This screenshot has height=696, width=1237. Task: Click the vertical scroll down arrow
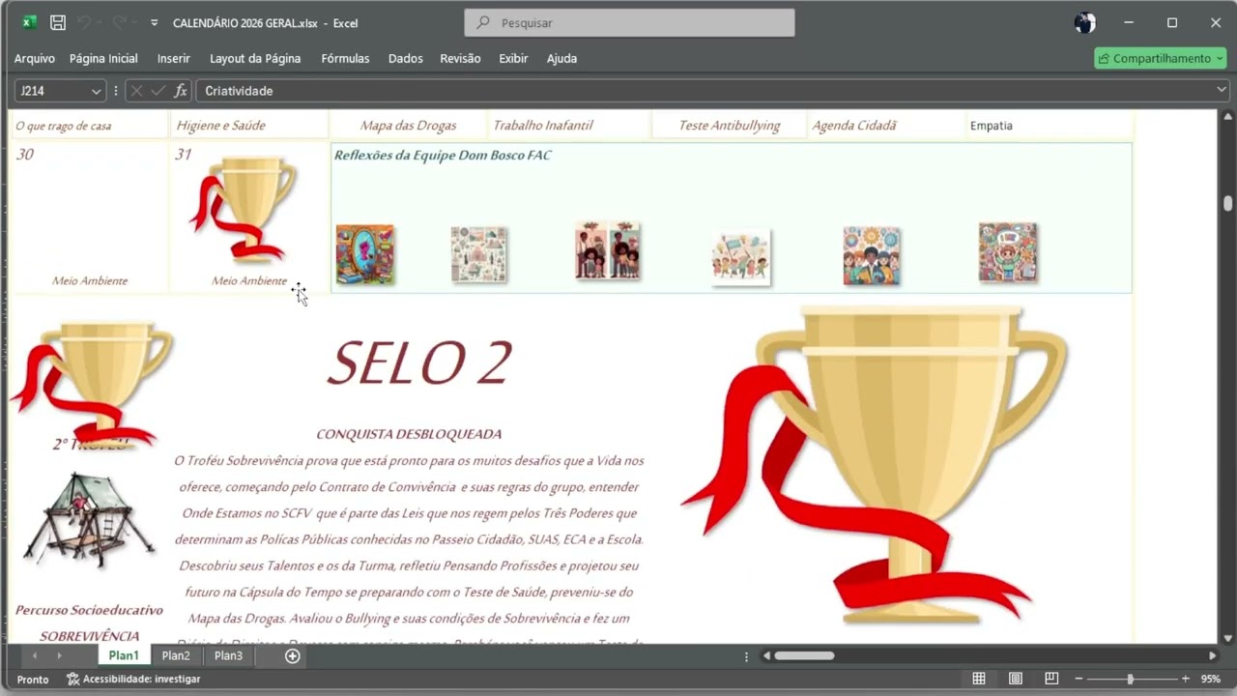pos(1228,638)
